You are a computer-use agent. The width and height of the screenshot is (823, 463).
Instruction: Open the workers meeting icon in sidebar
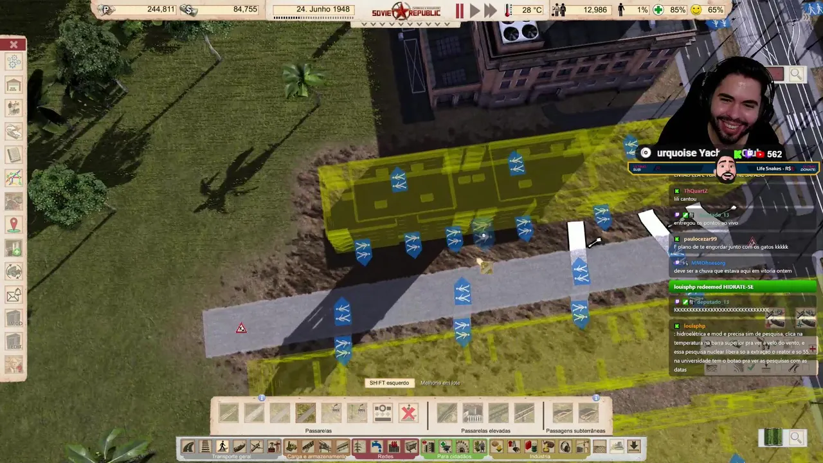(14, 108)
